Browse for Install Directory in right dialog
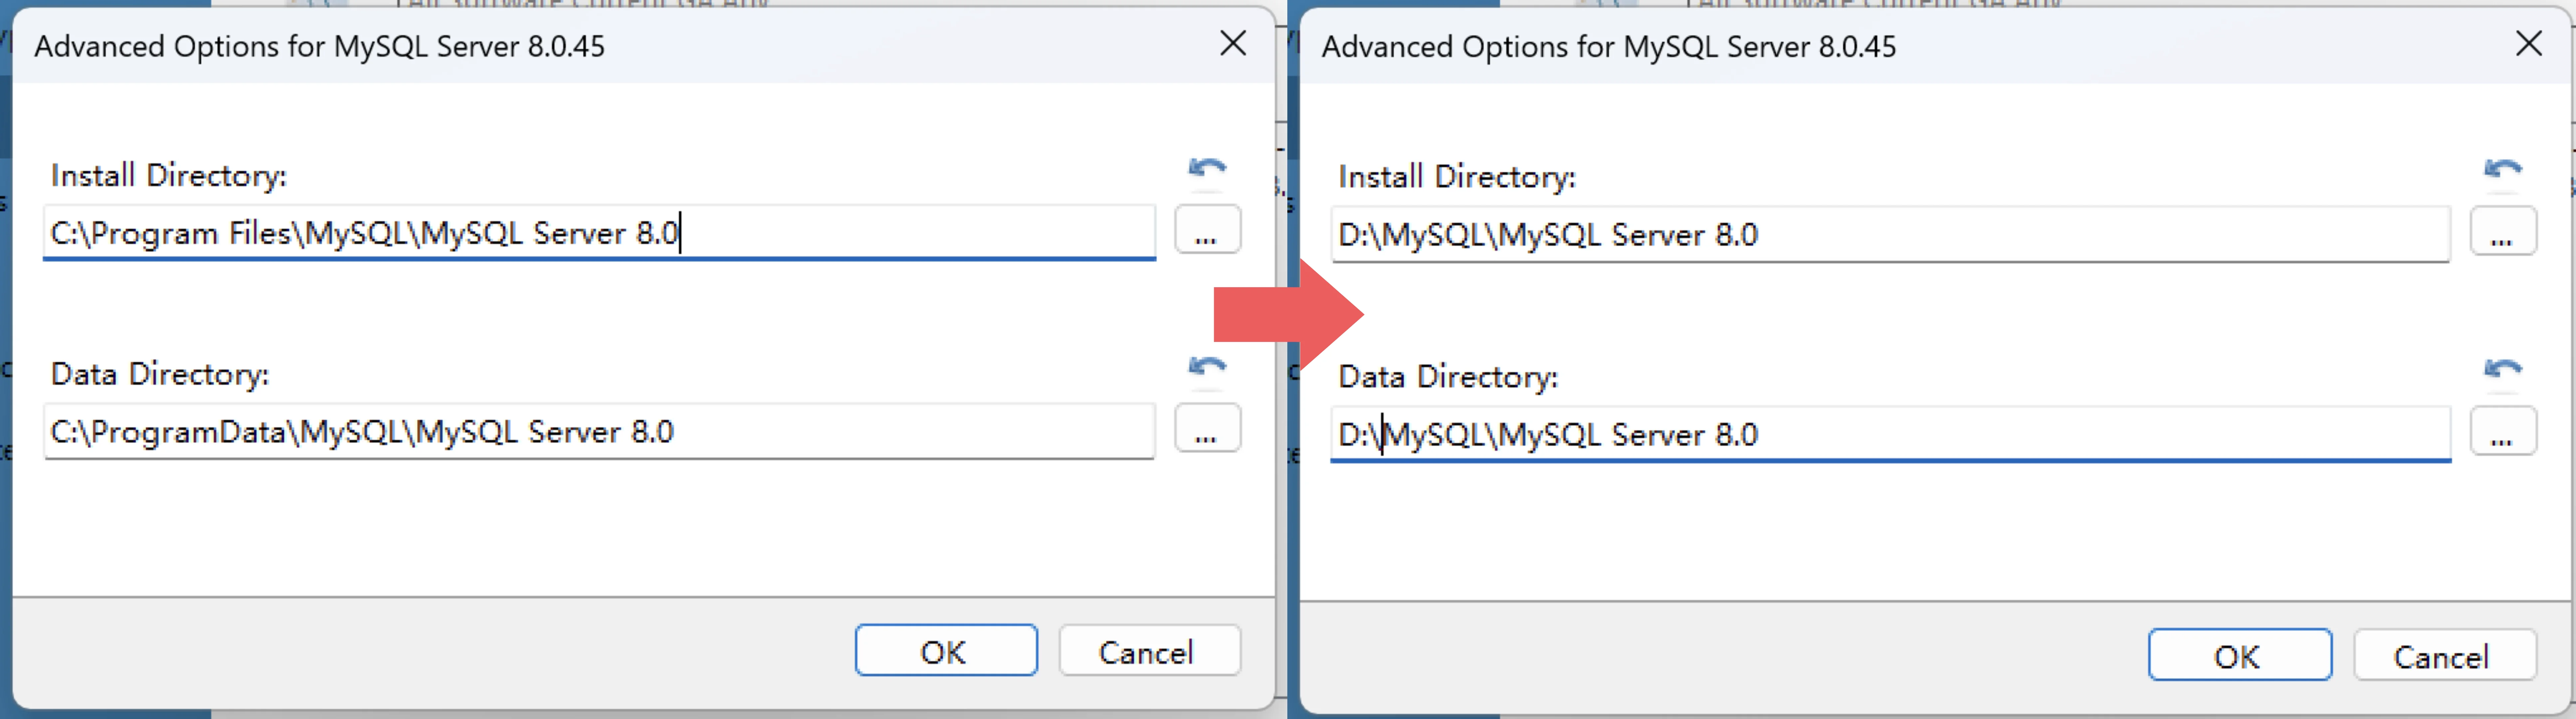2576x719 pixels. (2503, 231)
